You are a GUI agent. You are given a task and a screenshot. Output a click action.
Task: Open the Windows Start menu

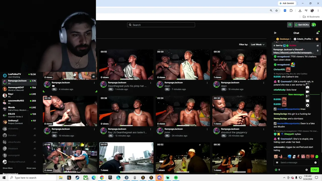(x=4, y=178)
